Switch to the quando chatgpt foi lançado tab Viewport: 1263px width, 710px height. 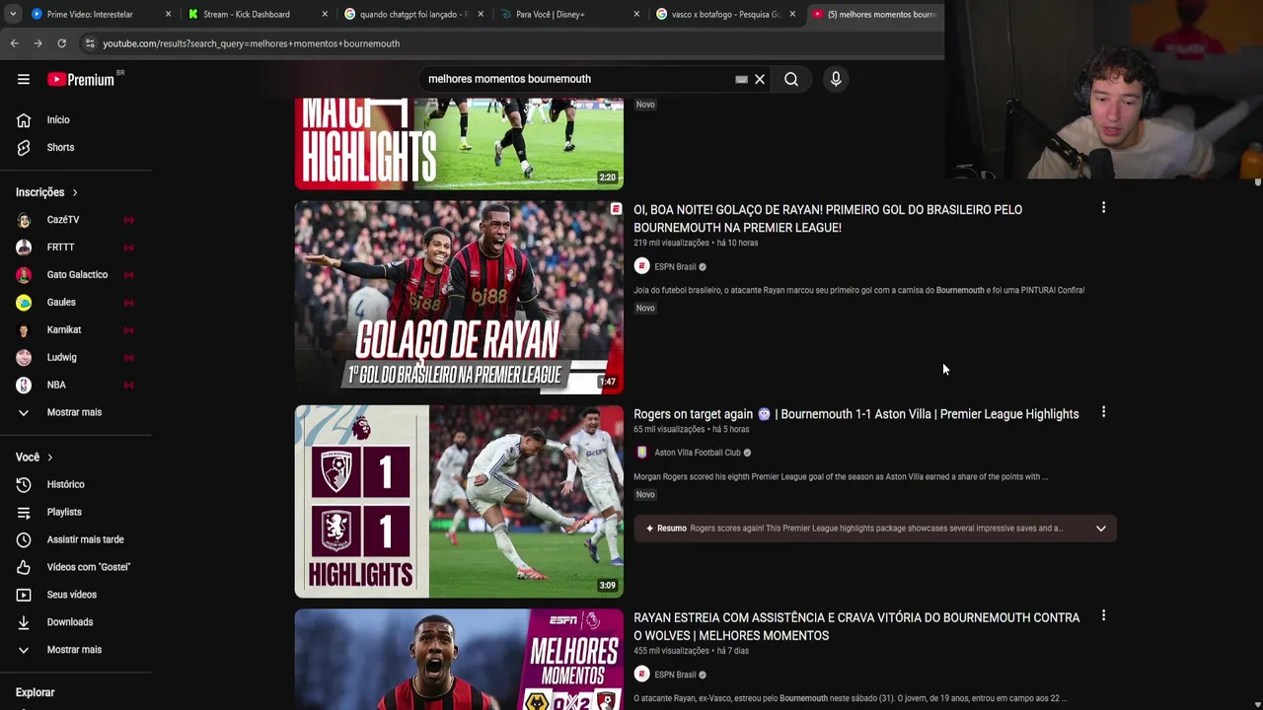(412, 14)
